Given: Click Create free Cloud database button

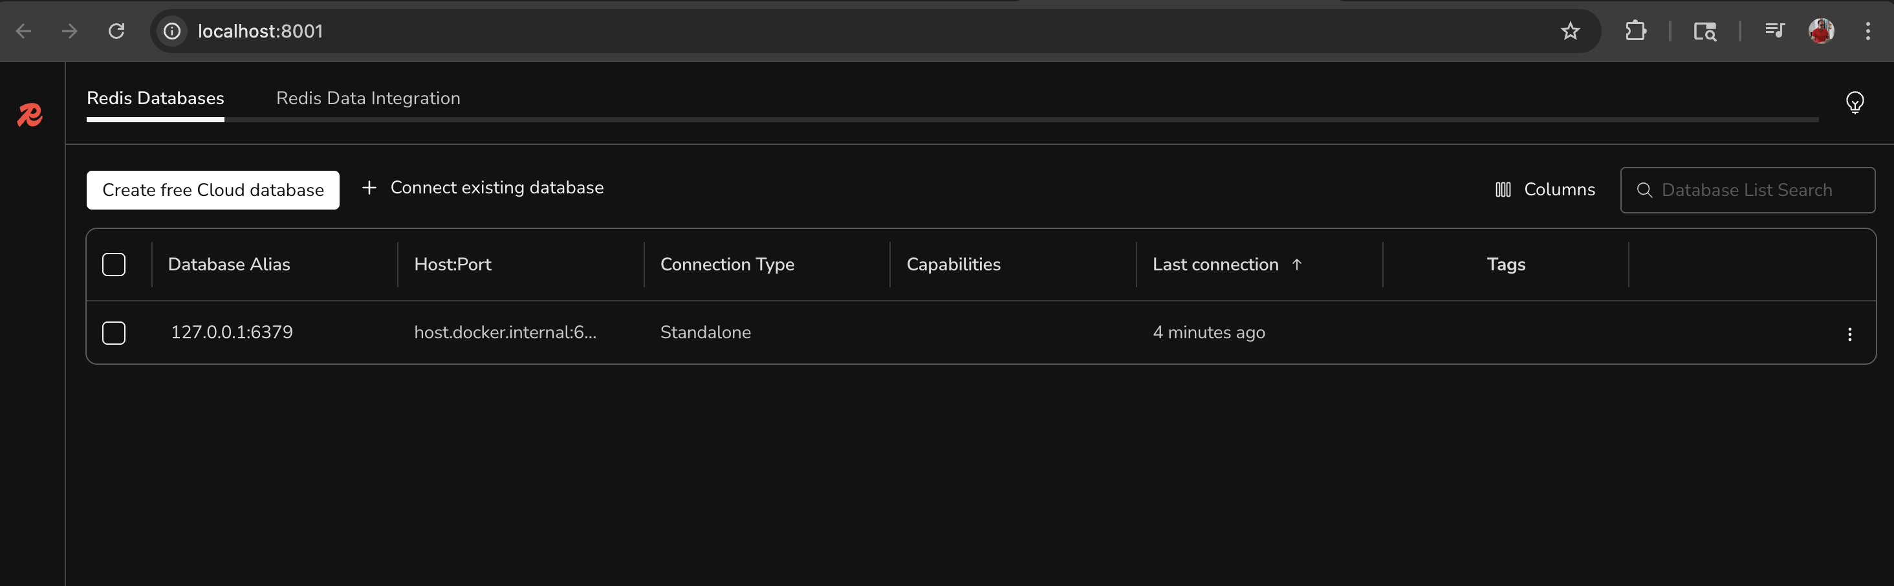Looking at the screenshot, I should (212, 190).
